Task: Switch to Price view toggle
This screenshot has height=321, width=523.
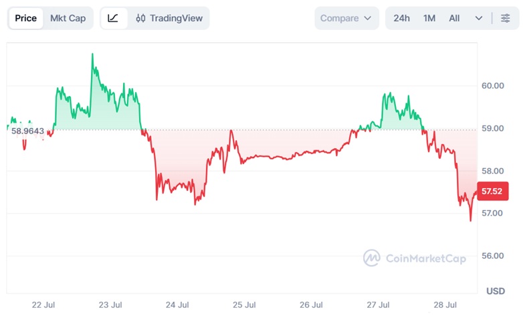Action: pos(25,18)
